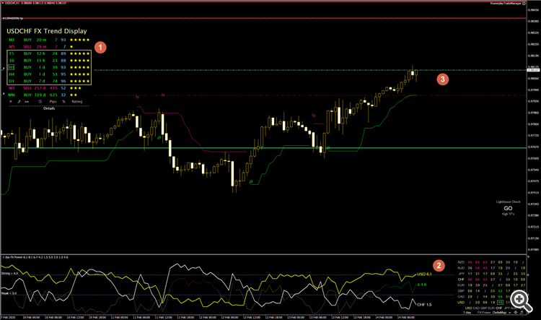Click the Rating column header
Viewport: 541px width, 320px height.
point(77,102)
